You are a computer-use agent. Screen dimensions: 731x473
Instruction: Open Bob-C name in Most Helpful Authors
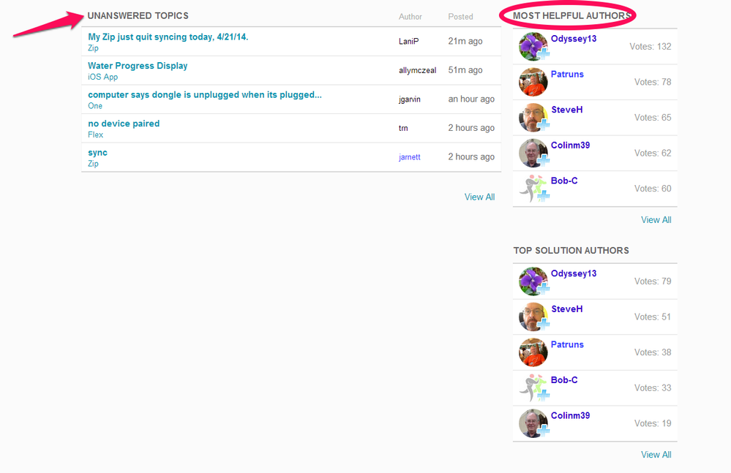click(564, 180)
